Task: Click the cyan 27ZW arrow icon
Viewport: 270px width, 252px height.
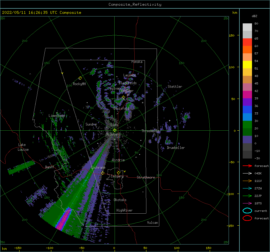Action: pos(247,188)
